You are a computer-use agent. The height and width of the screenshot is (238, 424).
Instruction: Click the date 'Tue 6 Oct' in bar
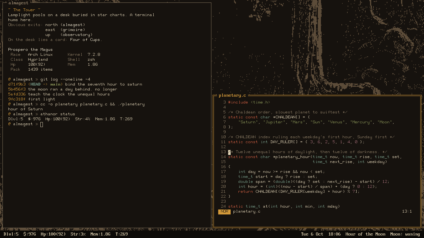click(x=312, y=234)
